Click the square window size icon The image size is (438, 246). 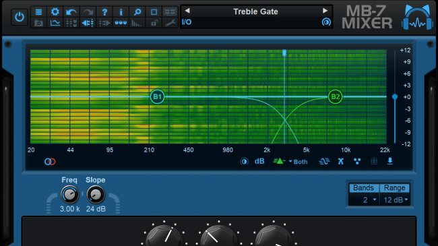(x=154, y=12)
